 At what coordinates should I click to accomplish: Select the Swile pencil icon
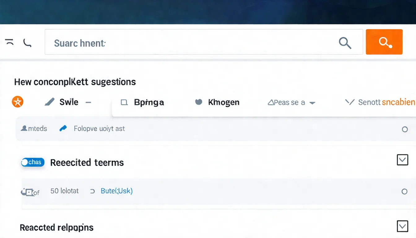click(x=50, y=102)
